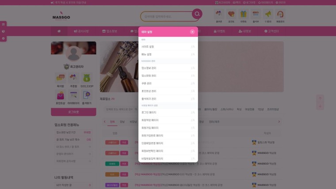336x189 pixels.
Task: Click the profile avatar image
Action: (73, 53)
